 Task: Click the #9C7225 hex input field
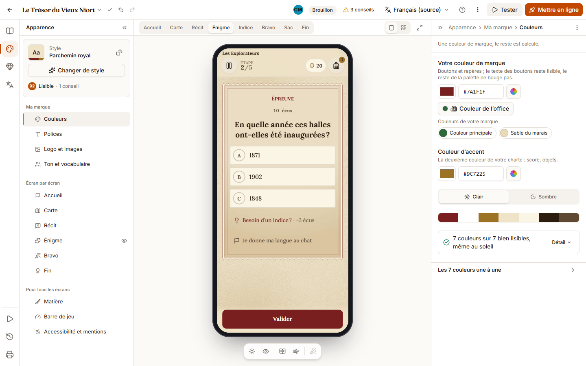481,174
